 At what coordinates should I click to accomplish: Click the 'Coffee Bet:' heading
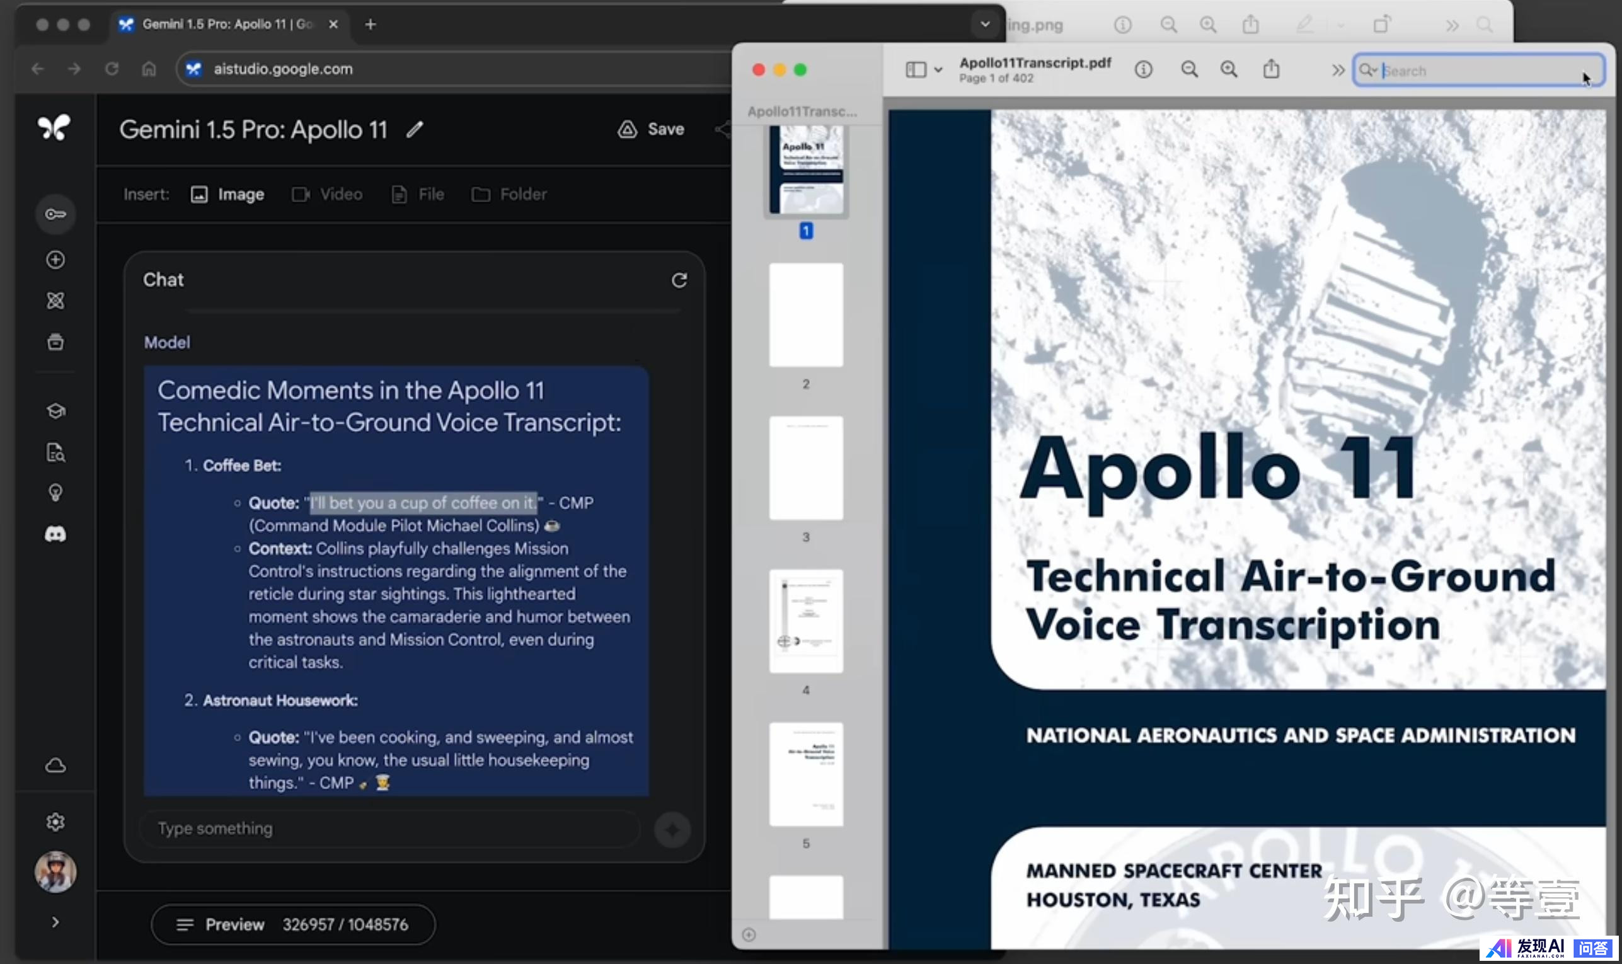(x=241, y=466)
